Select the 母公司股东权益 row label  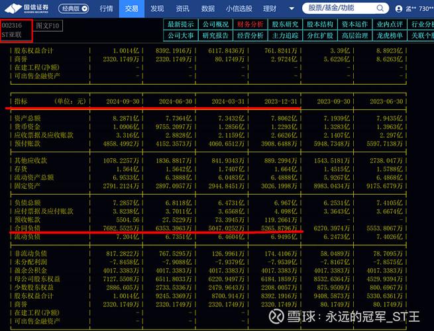(x=37, y=279)
